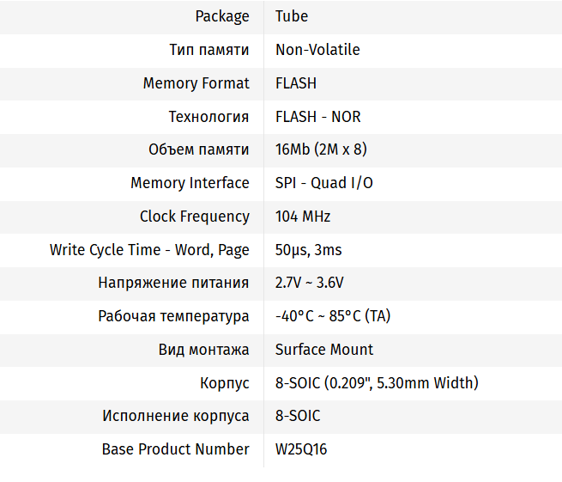Click the "104 MHz" clock frequency value
Viewport: 562px width, 482px height.
tap(303, 217)
